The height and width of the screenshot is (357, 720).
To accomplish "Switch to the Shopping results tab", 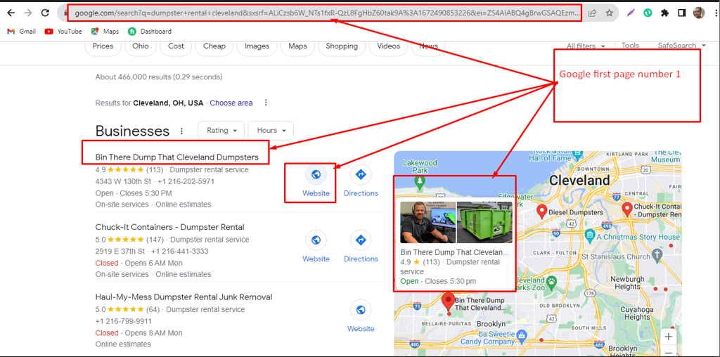I will coord(342,46).
